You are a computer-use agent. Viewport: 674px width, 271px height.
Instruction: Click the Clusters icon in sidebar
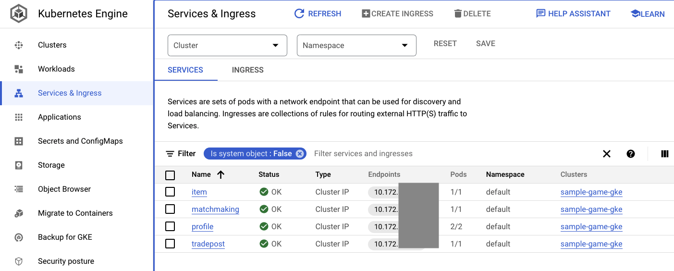click(19, 45)
